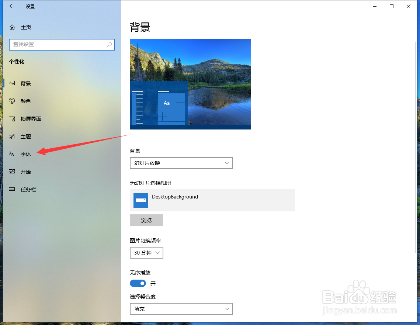Click the back arrow at top left
This screenshot has height=325, width=420.
(11, 6)
